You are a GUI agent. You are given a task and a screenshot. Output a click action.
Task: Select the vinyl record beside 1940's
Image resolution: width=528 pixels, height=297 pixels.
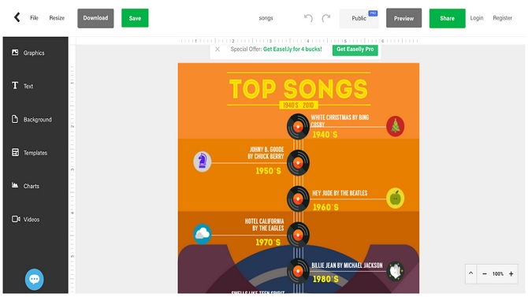click(298, 127)
